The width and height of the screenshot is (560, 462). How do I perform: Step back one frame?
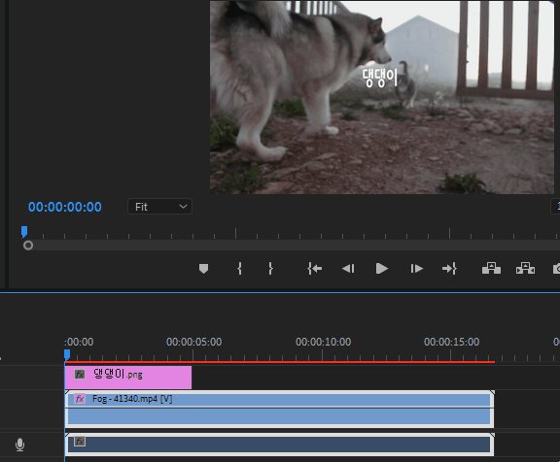(x=348, y=269)
